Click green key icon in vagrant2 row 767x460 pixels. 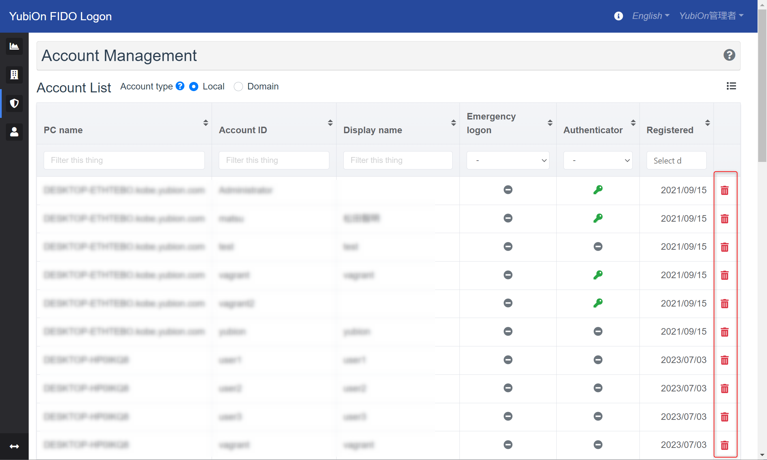point(598,303)
